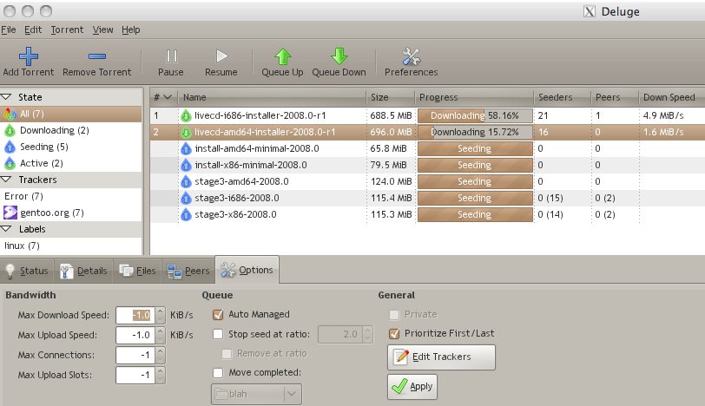Click the Max Upload Speed field
Image resolution: width=705 pixels, height=406 pixels.
(135, 335)
